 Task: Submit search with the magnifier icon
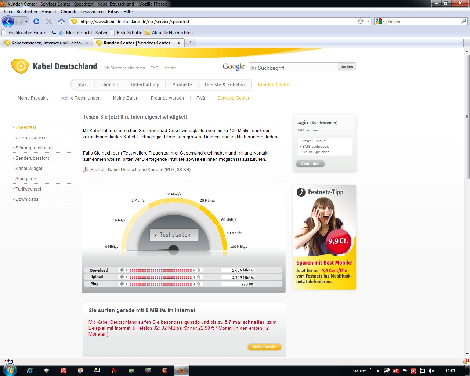tap(463, 21)
